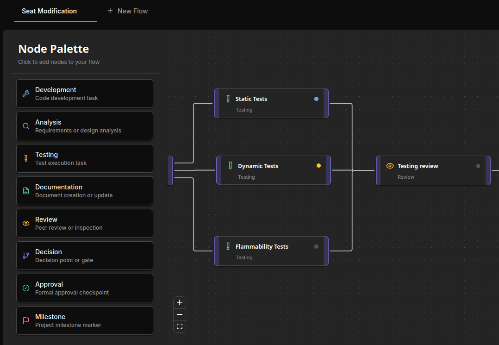This screenshot has height=345, width=499.
Task: Click the Review eye icon in palette
Action: click(25, 223)
